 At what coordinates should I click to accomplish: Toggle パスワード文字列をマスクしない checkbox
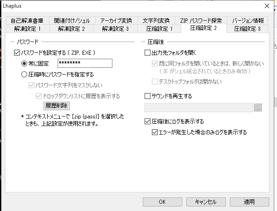coord(31,85)
